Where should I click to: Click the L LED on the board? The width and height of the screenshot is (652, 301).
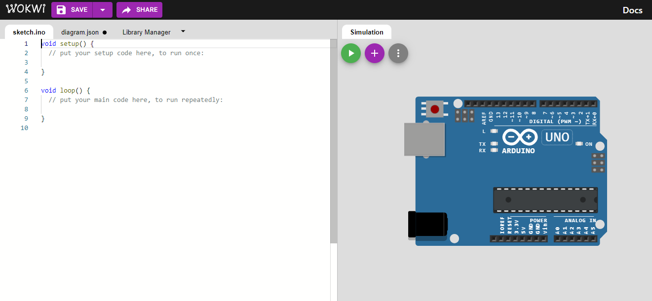coord(494,131)
